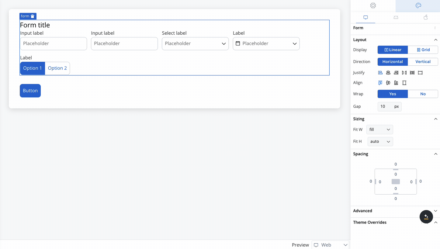Click the right margin value outside the spacing box
The height and width of the screenshot is (249, 440).
(x=421, y=181)
